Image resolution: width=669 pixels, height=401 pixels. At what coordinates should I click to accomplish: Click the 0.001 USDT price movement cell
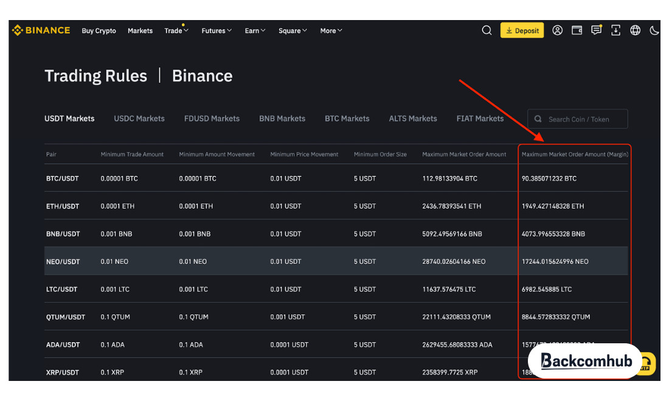288,317
